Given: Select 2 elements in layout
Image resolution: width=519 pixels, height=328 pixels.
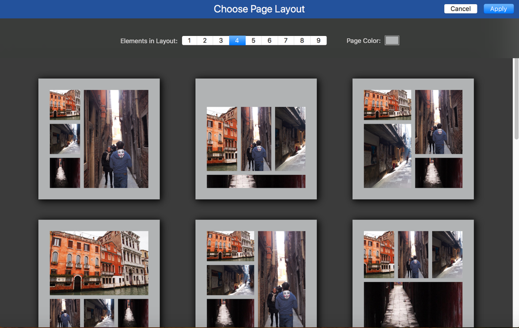Looking at the screenshot, I should tap(205, 40).
